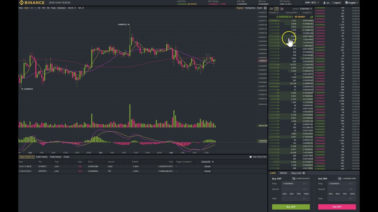Set chart interval to 1W
This screenshot has width=378, height=212.
click(x=43, y=8)
